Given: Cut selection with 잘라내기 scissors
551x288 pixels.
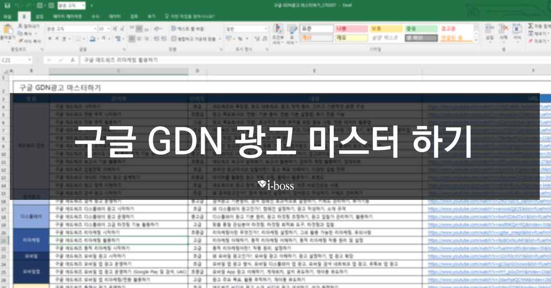Looking at the screenshot, I should point(29,26).
